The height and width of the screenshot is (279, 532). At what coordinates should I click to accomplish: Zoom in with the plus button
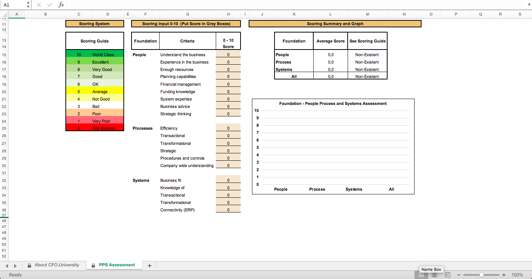tap(504, 275)
